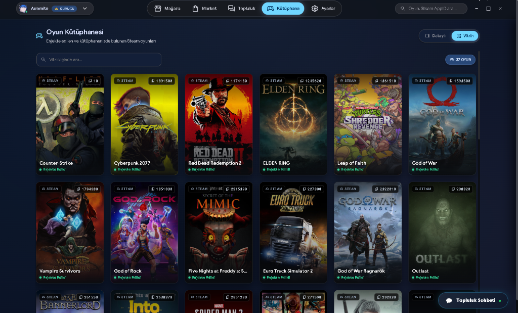Click the Adamito profile avatar

(x=23, y=9)
